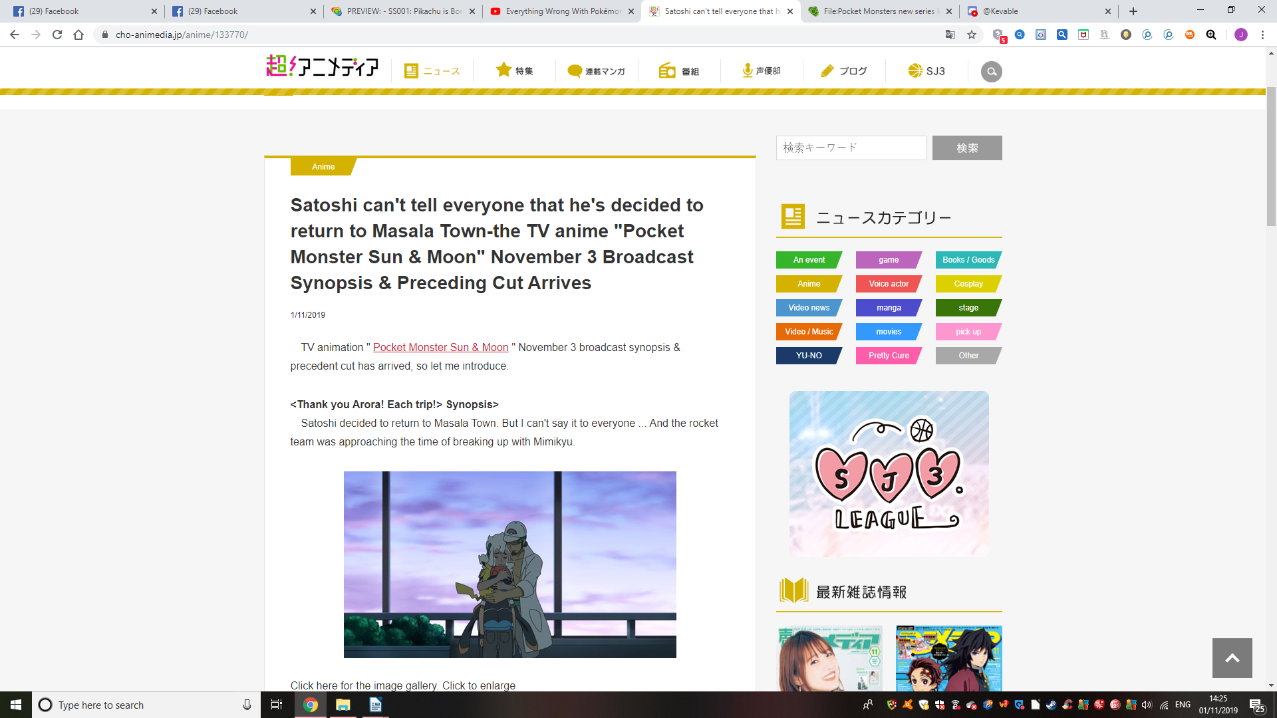Open the SJ3 menu item
The image size is (1277, 718).
[926, 71]
